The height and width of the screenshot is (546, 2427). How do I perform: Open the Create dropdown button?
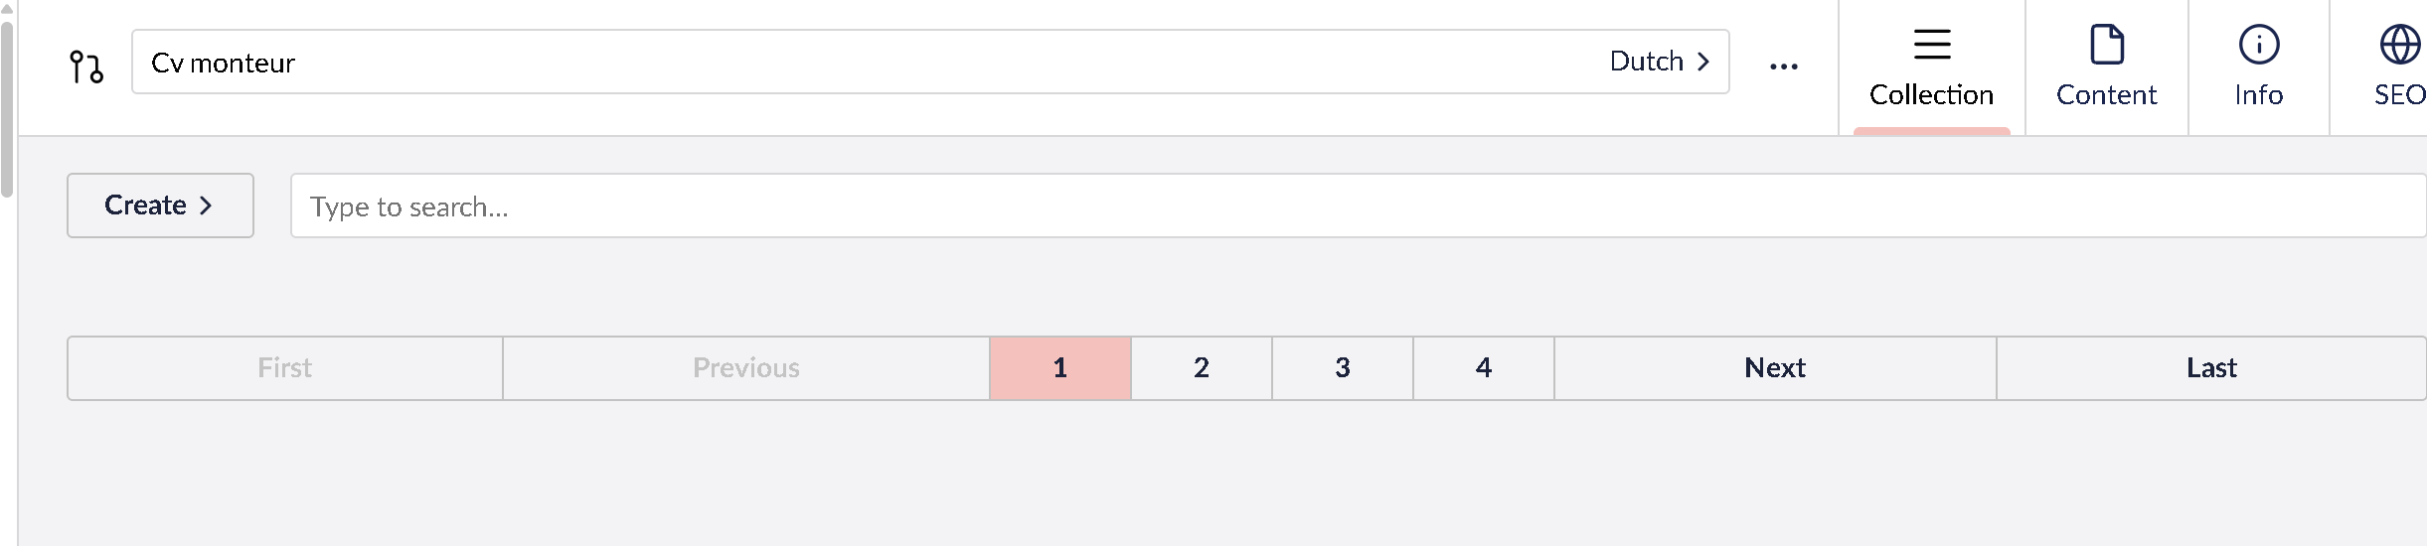coord(160,205)
